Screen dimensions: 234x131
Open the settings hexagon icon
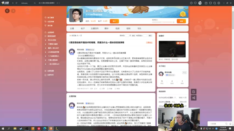pyautogui.click(x=219, y=3)
